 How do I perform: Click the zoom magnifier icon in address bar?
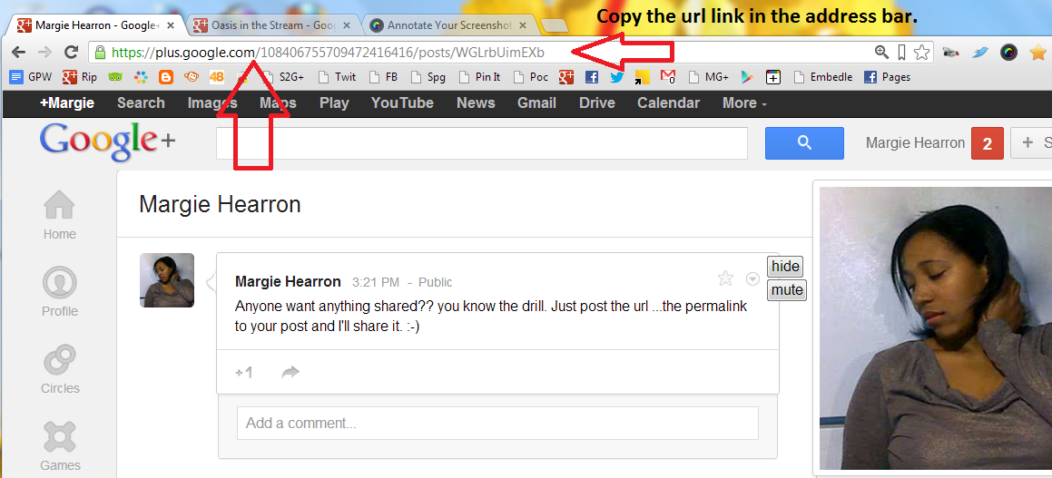click(881, 53)
